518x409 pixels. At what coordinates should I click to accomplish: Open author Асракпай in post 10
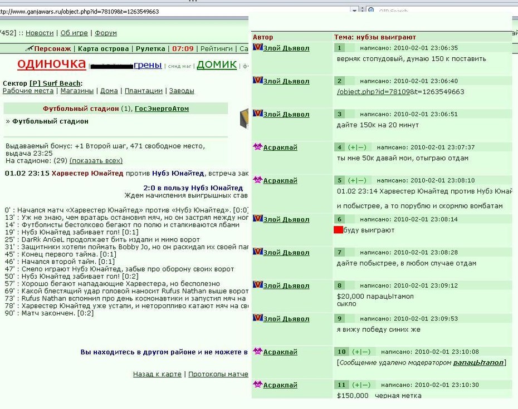coord(280,352)
